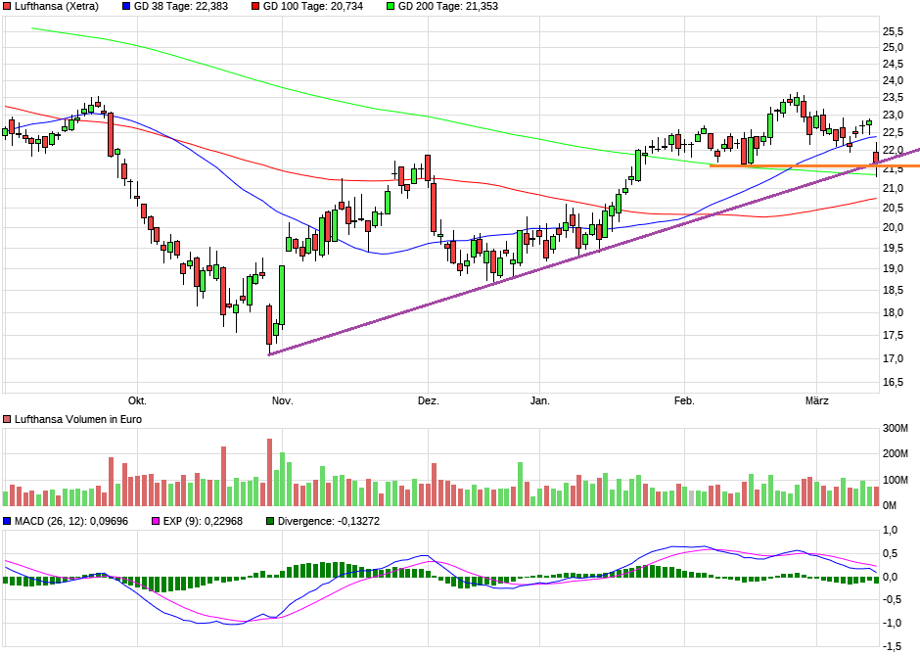Image resolution: width=920 pixels, height=656 pixels.
Task: Click the 'Dez.' month axis label
Action: point(429,400)
